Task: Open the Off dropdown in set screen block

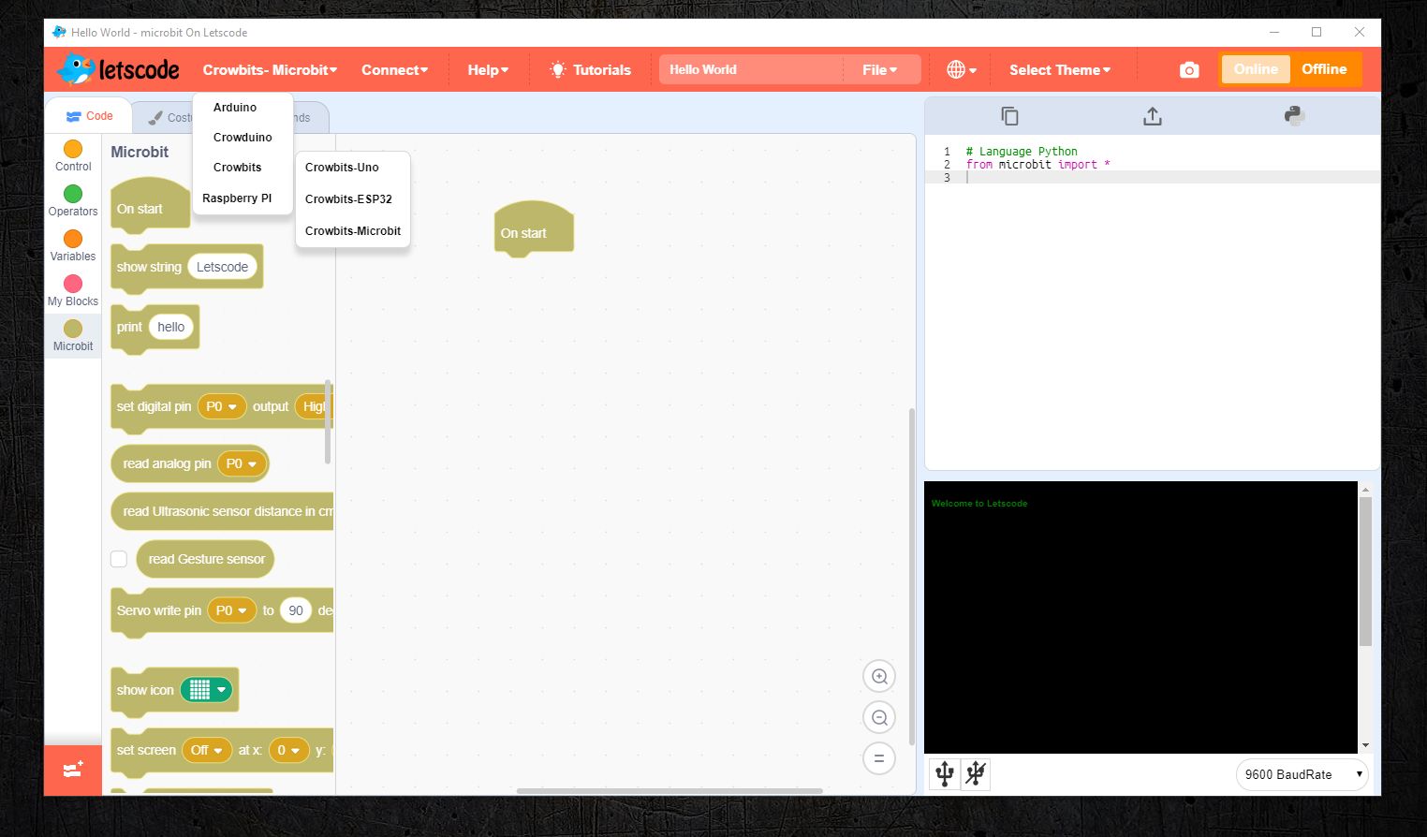Action: point(206,750)
